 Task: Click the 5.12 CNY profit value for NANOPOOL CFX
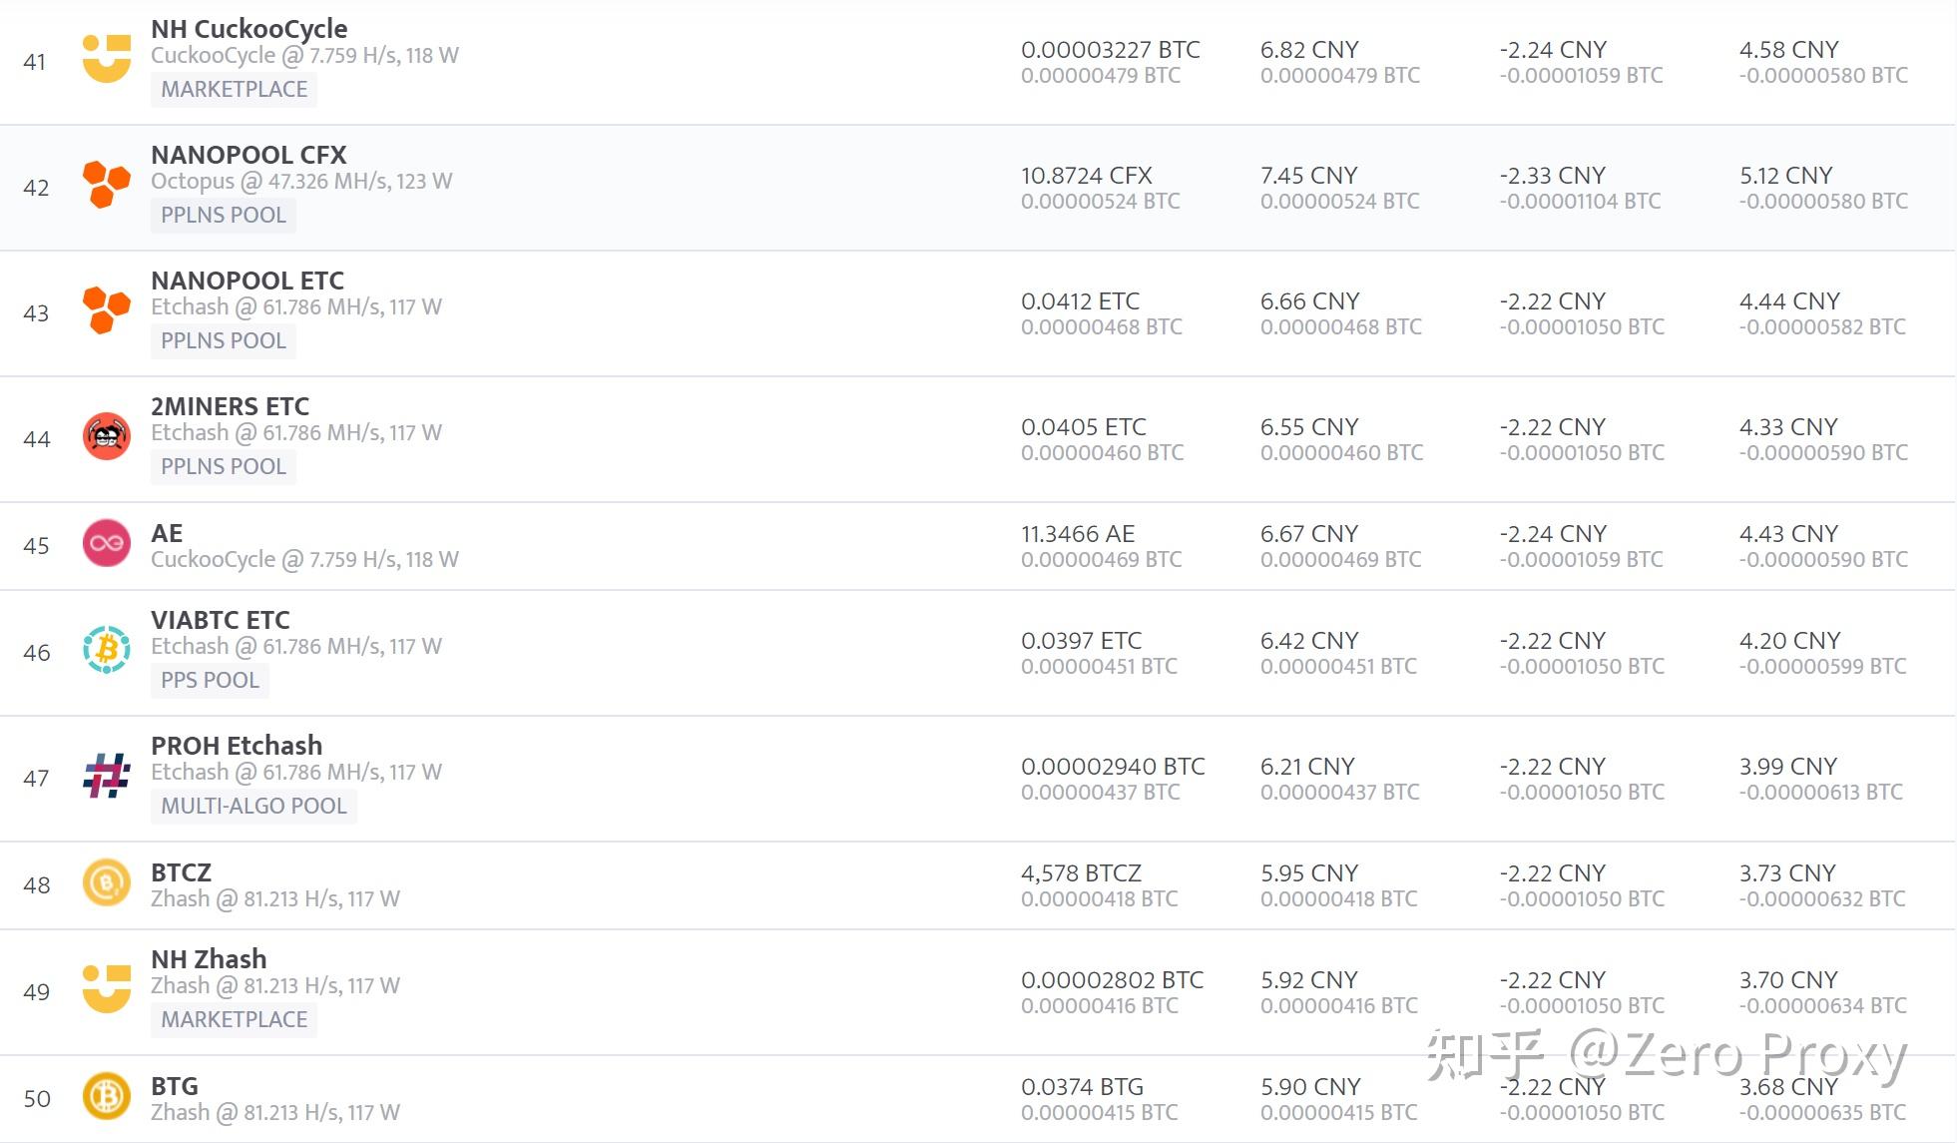(x=1785, y=176)
